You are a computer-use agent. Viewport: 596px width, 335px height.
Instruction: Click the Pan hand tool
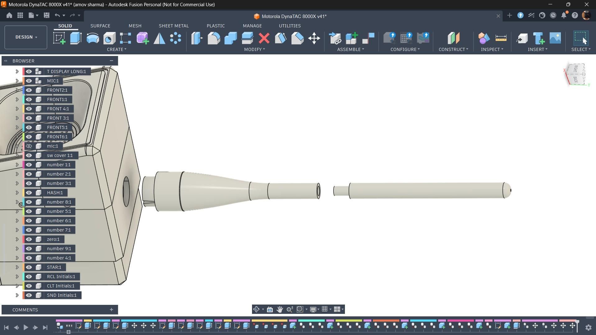280,309
